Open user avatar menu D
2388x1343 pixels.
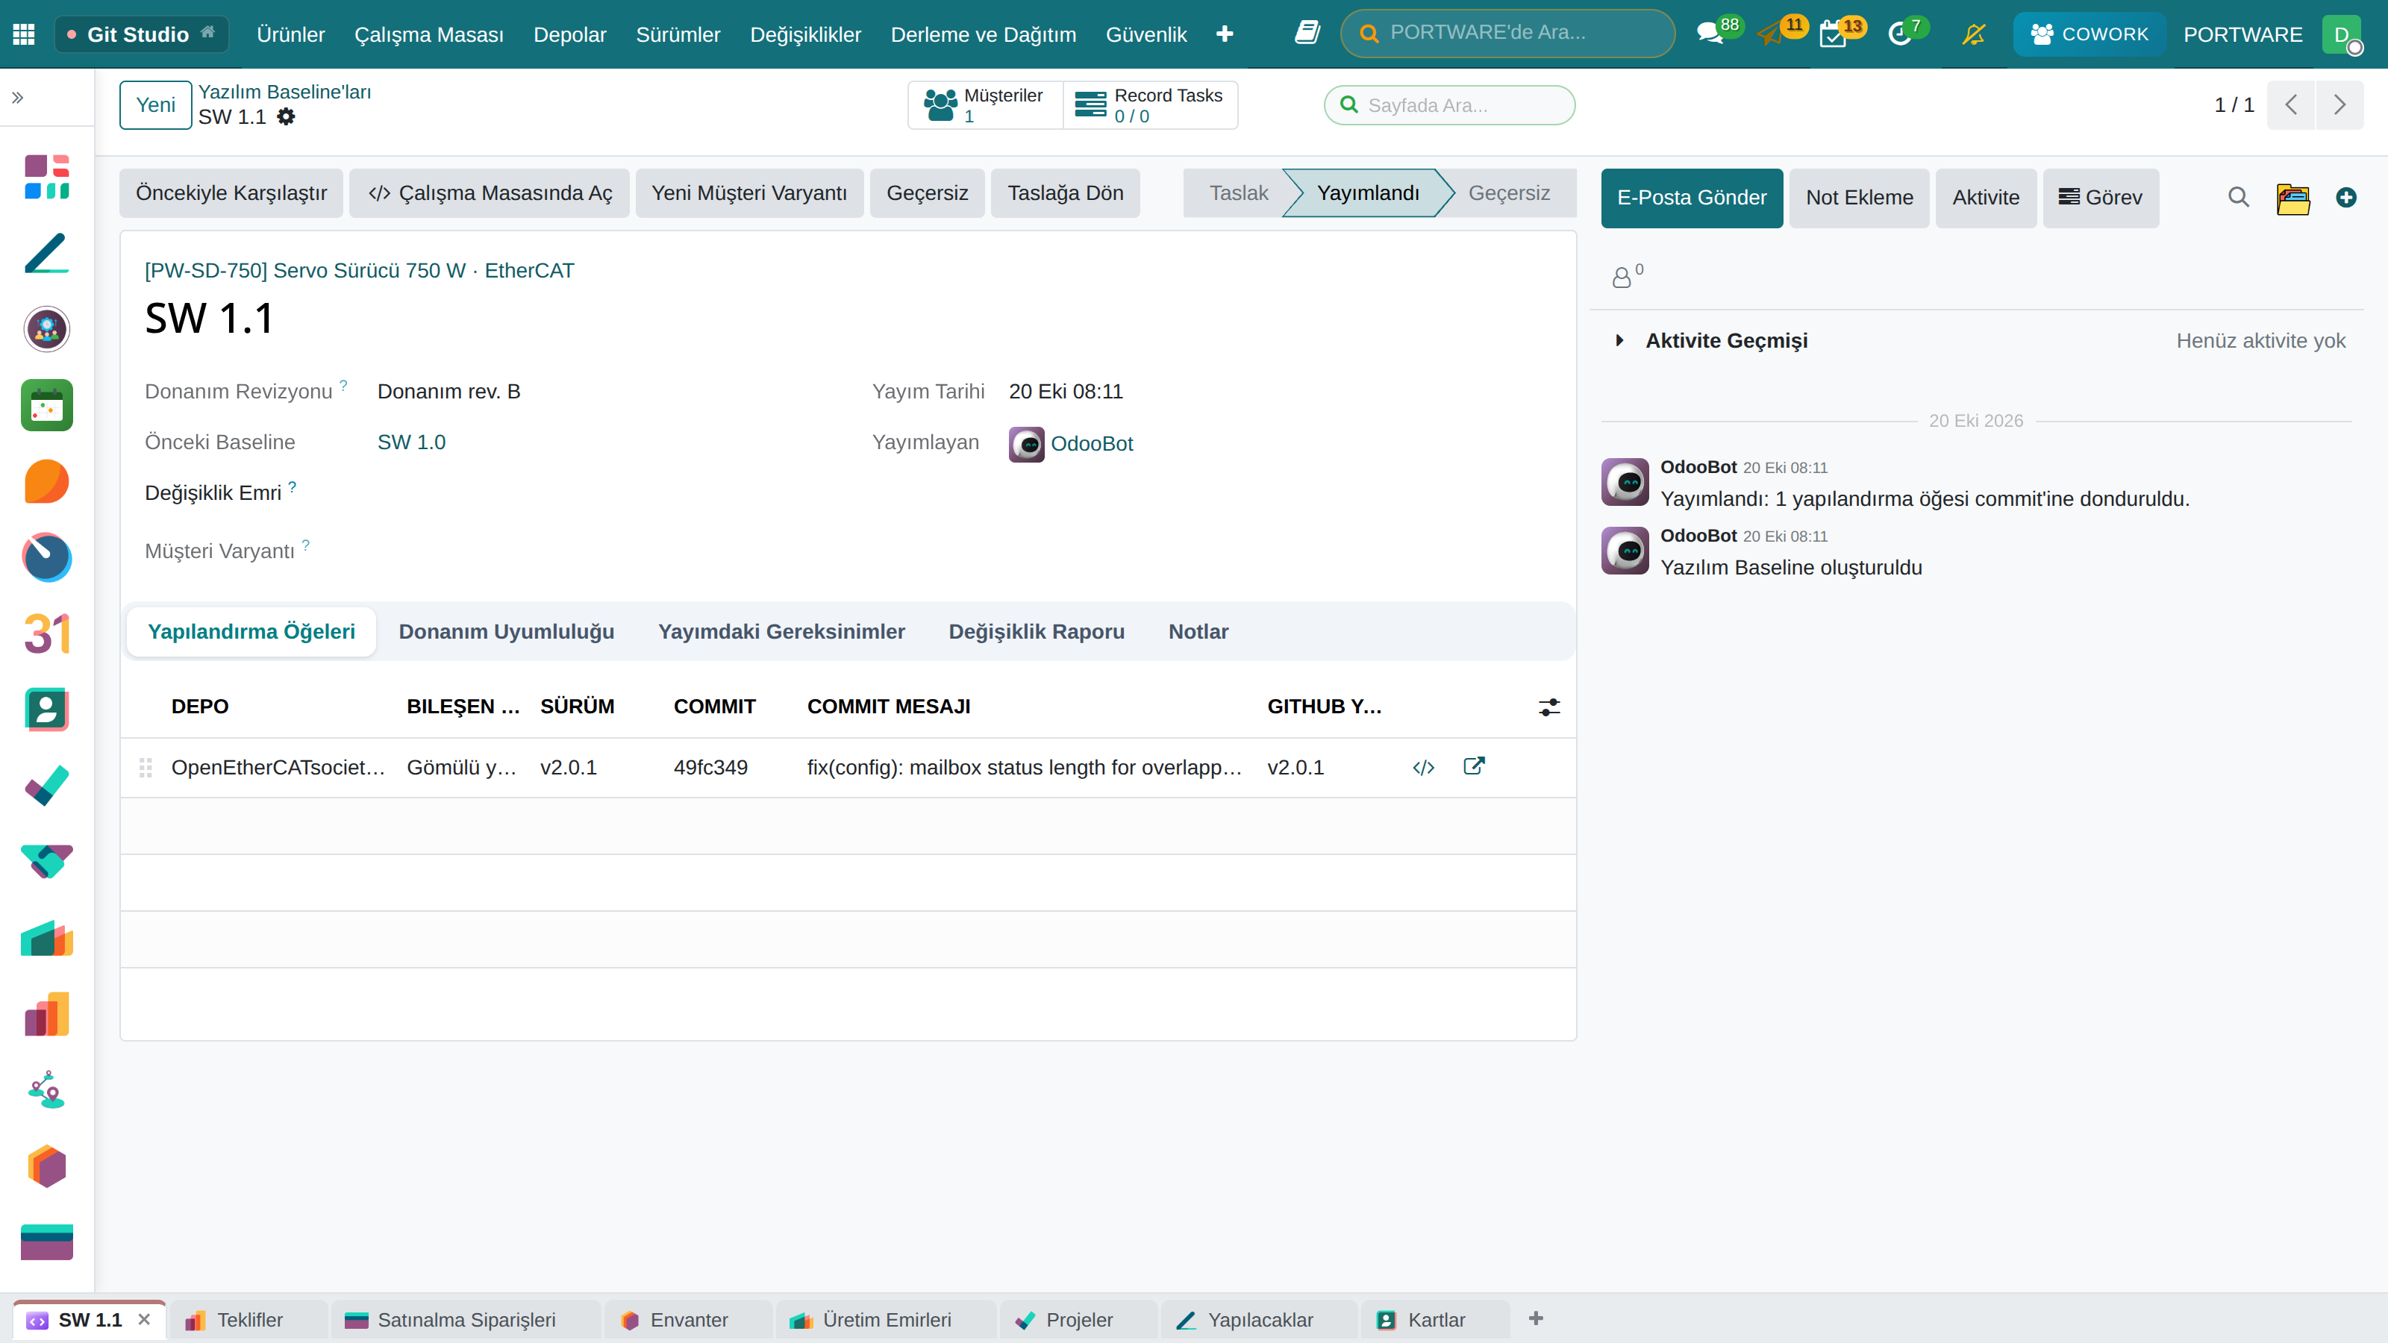[2342, 34]
